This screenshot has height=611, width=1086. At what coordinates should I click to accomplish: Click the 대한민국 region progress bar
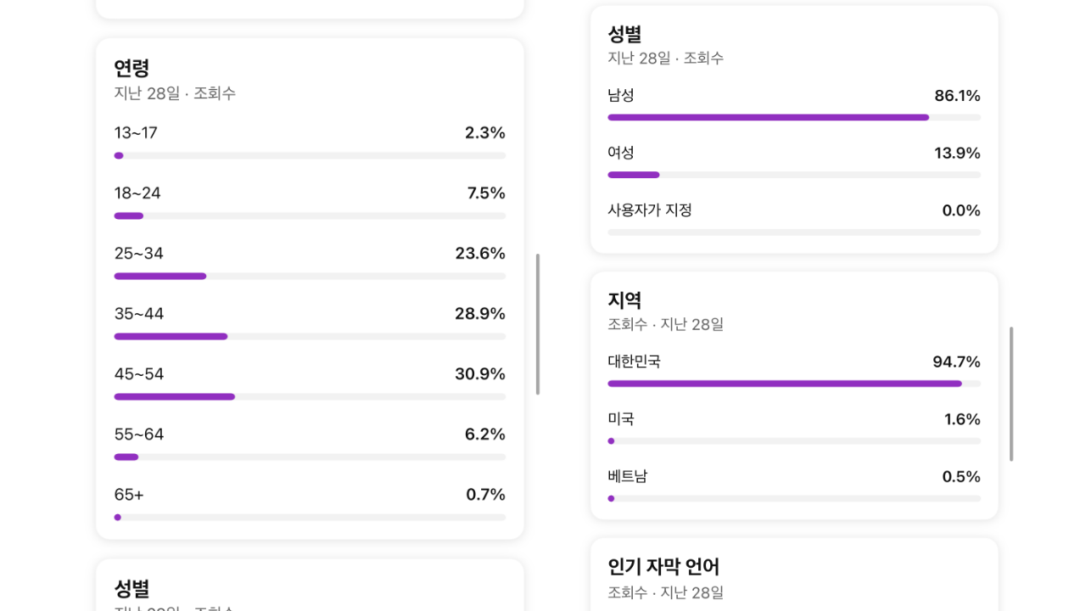click(794, 384)
